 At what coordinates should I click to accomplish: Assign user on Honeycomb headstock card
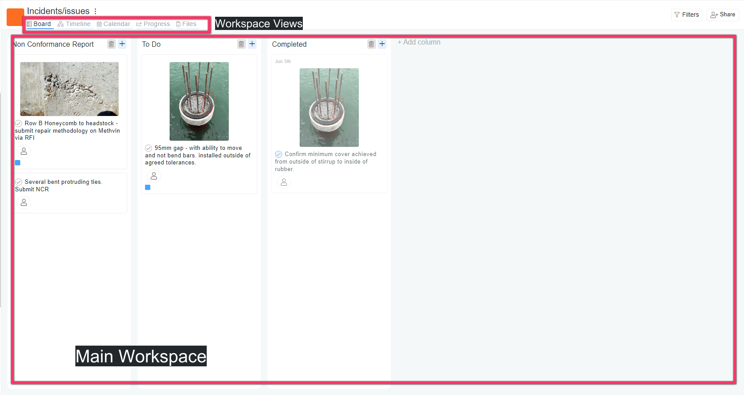pos(24,151)
